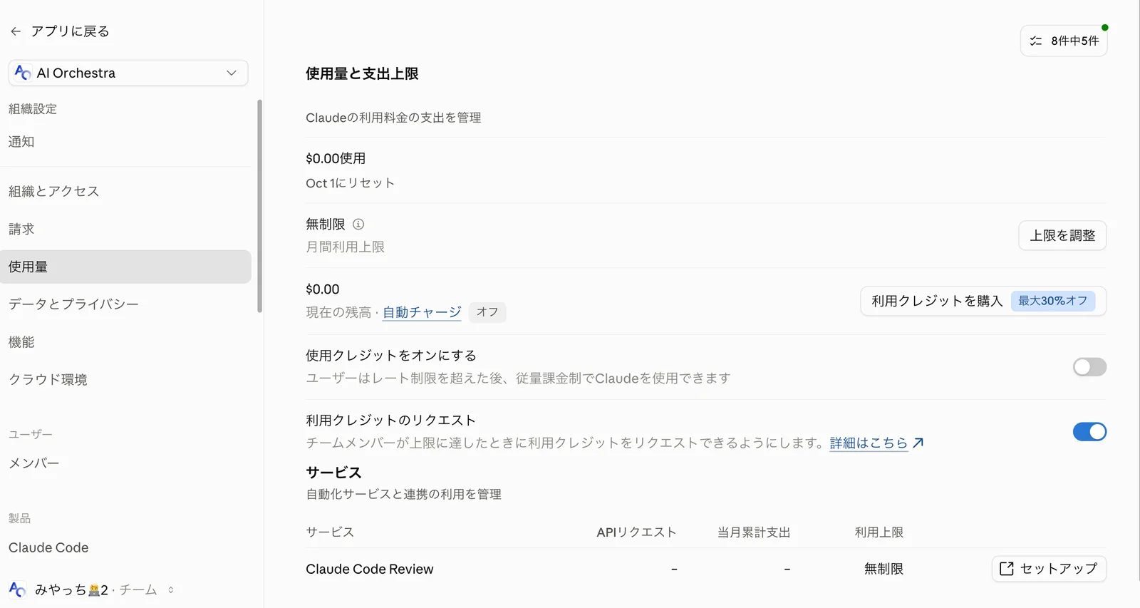Click the back arrow icon beside アプリに戻る

pos(16,31)
